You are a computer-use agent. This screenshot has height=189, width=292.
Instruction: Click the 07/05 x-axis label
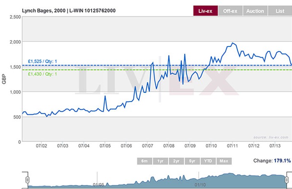click(x=105, y=146)
